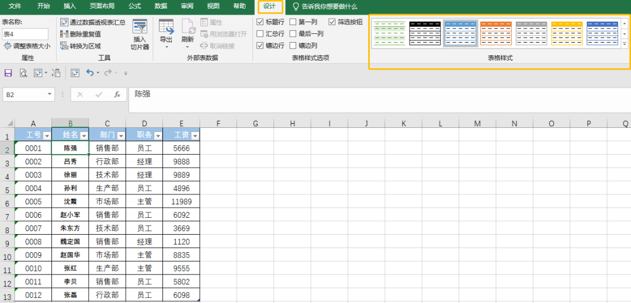Click the 设计 table design tab
Screen dimensions: 631x303
pos(270,6)
